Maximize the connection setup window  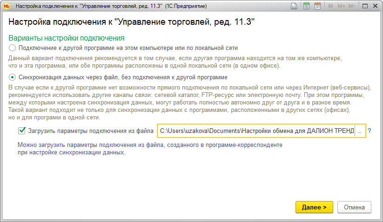365,6
